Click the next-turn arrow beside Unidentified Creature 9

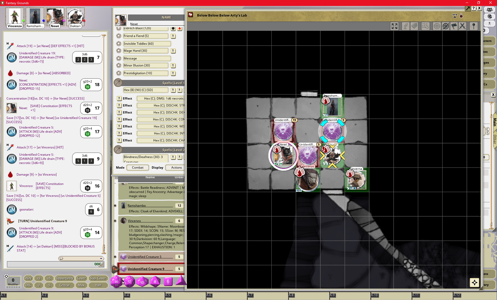click(115, 269)
